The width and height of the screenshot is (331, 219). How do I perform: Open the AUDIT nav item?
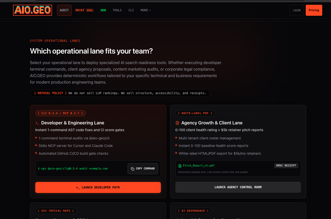[64, 10]
